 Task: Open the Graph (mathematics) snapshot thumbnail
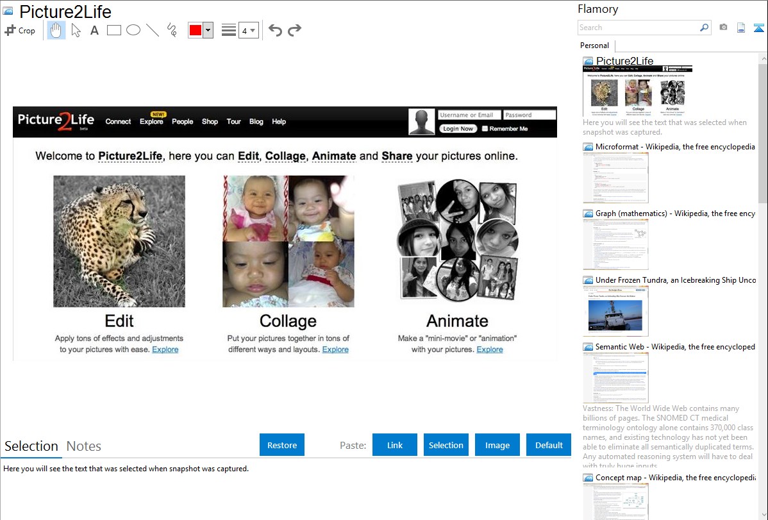615,244
